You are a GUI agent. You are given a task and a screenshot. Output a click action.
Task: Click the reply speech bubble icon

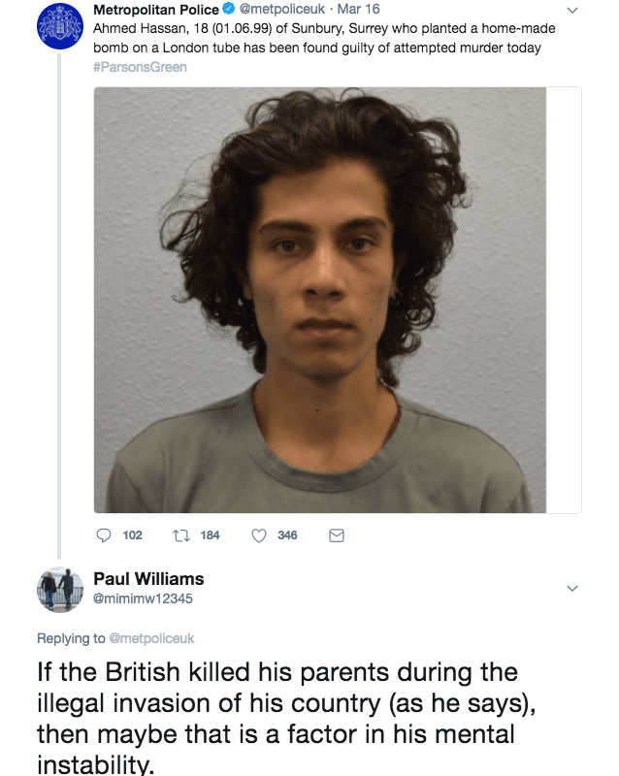tap(103, 535)
